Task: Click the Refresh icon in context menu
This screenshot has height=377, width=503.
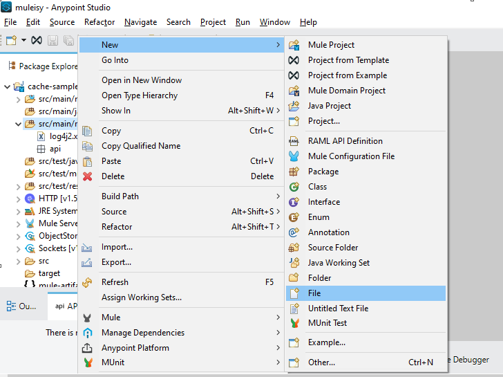Action: (87, 282)
